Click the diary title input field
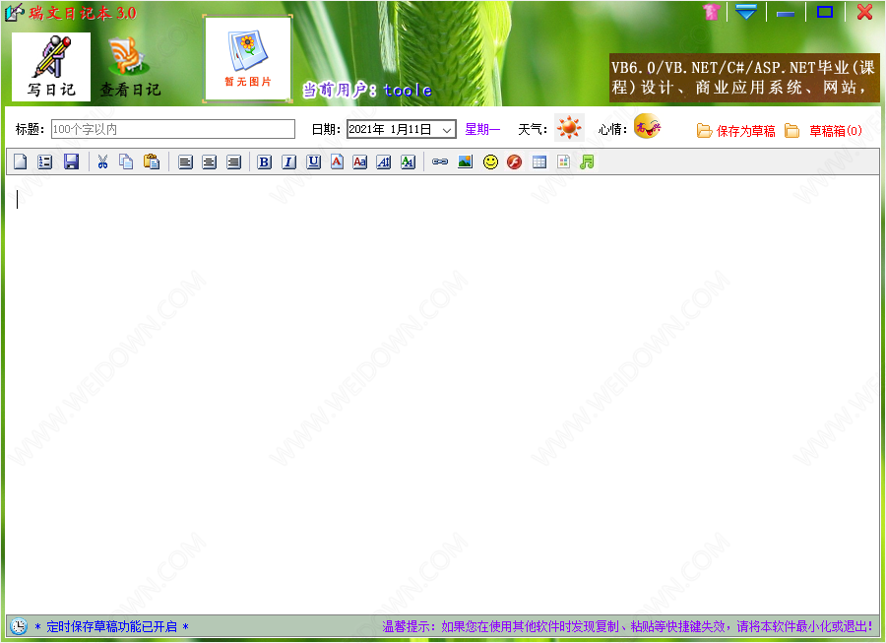Viewport: 886px width, 643px height. (x=172, y=129)
